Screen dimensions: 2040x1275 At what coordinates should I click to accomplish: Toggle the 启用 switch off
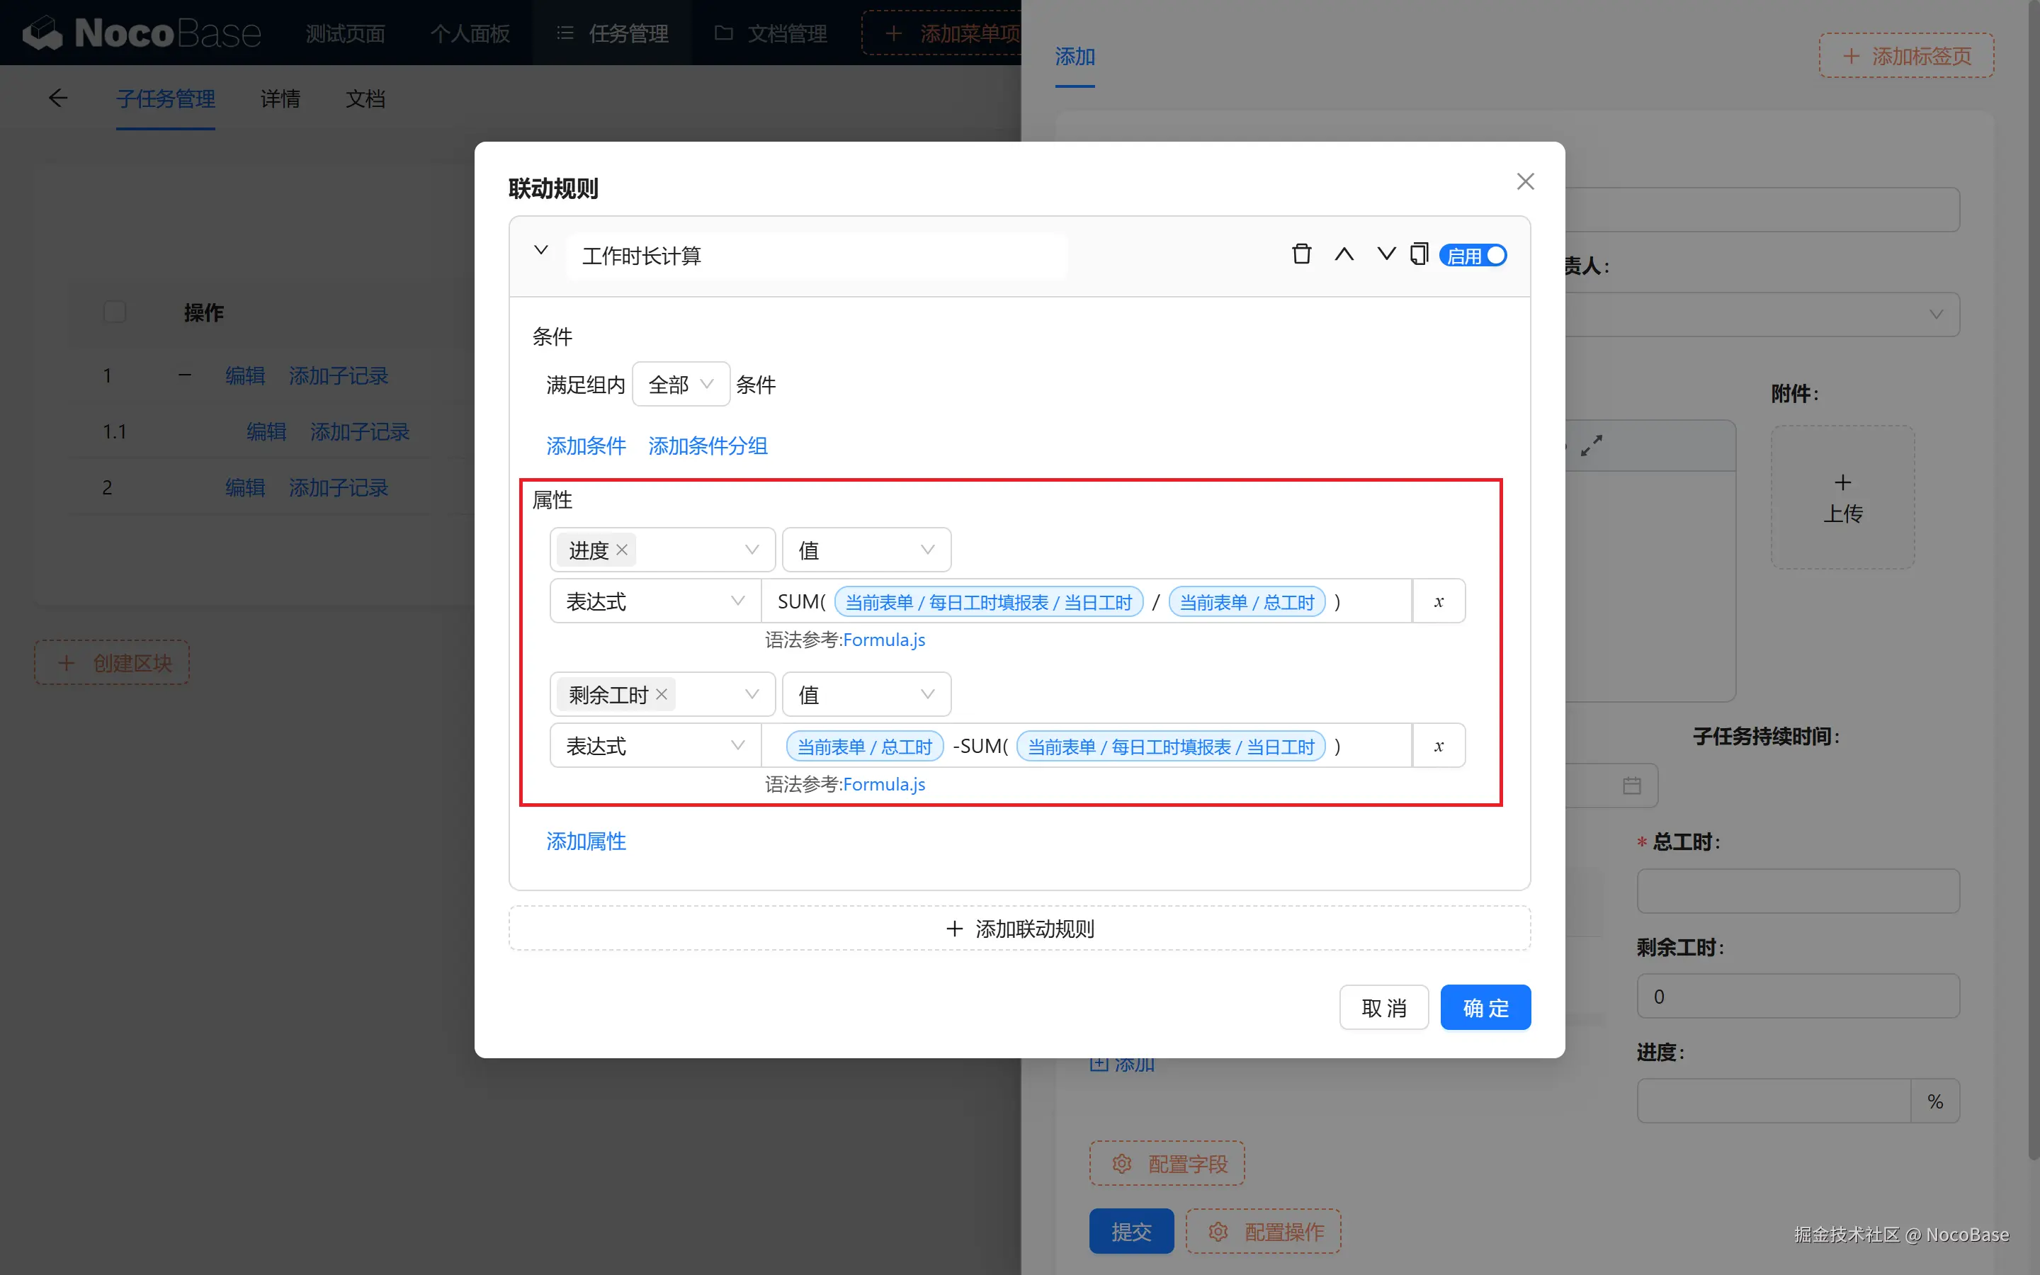(x=1473, y=255)
